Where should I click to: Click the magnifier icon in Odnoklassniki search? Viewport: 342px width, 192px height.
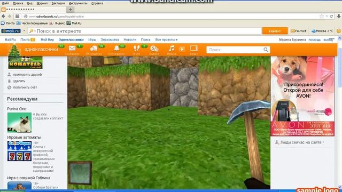[x=266, y=50]
